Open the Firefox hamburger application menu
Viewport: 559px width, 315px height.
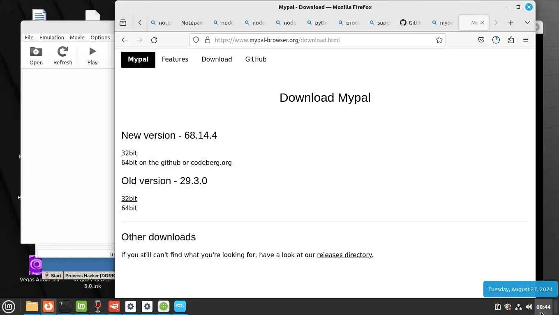click(x=525, y=40)
